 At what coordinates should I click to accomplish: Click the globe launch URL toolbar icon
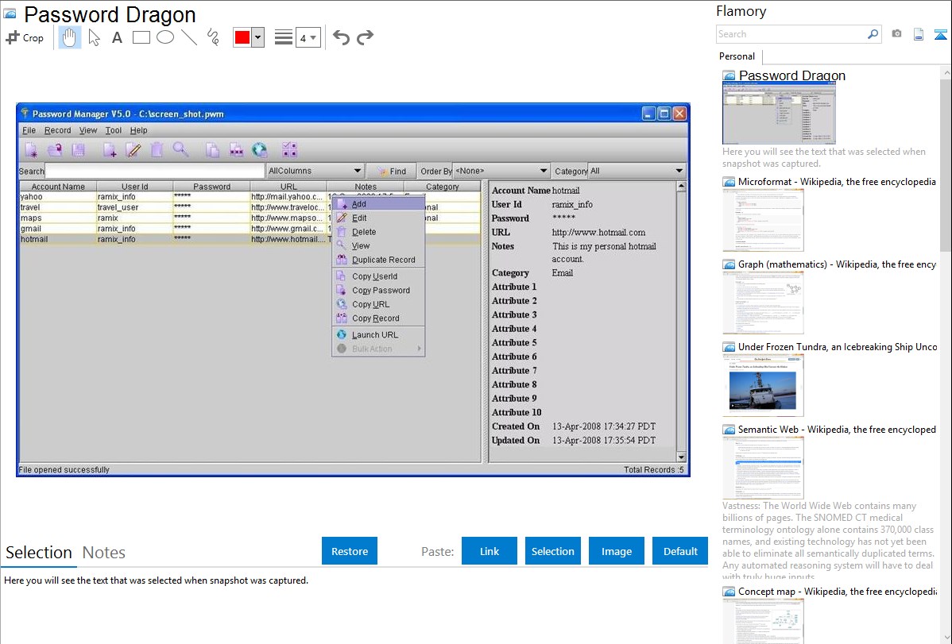(260, 150)
